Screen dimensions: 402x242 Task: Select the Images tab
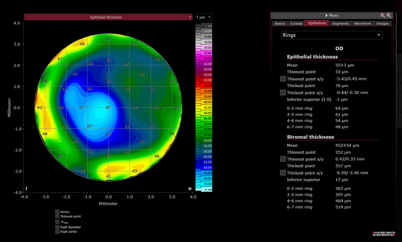382,23
